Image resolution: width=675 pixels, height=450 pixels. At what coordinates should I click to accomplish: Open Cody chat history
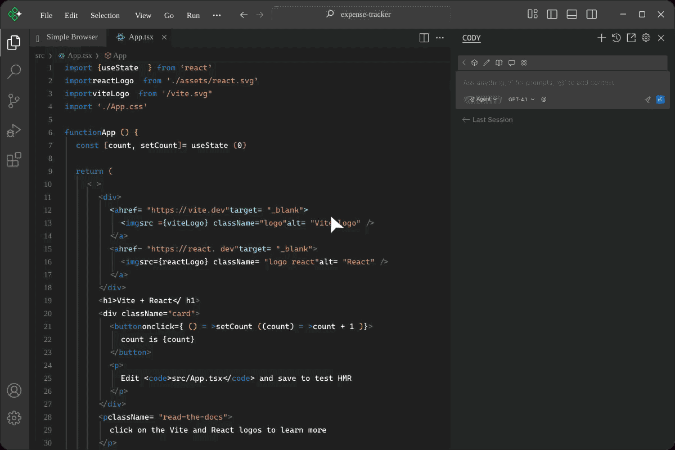[616, 38]
